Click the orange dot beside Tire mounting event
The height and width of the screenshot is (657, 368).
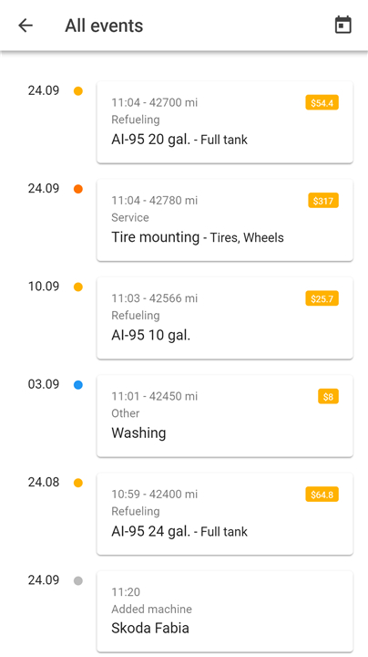tap(78, 189)
